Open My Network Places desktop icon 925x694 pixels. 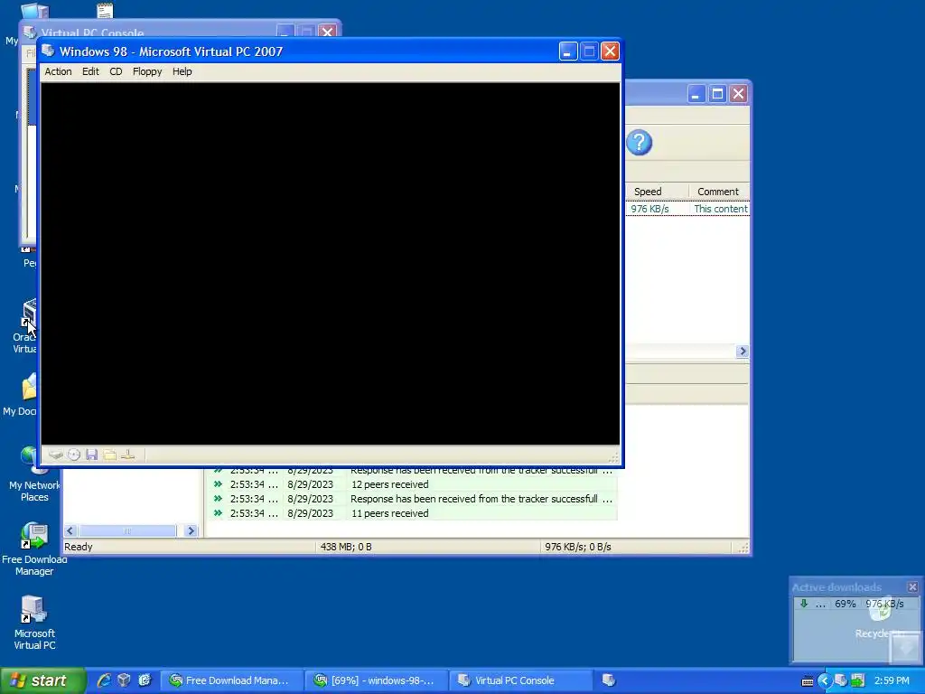34,474
